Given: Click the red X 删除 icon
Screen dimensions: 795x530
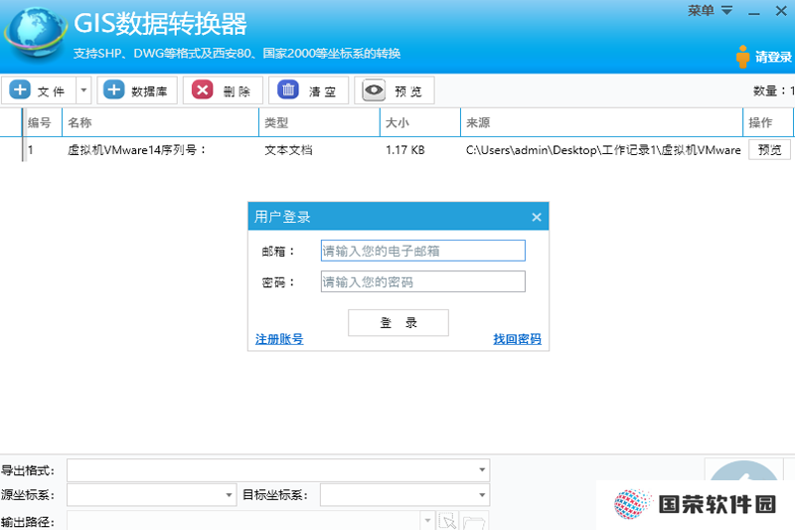Looking at the screenshot, I should [x=203, y=90].
